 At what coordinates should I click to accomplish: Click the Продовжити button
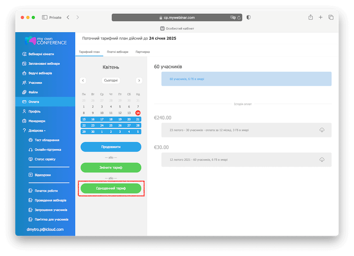(111, 147)
